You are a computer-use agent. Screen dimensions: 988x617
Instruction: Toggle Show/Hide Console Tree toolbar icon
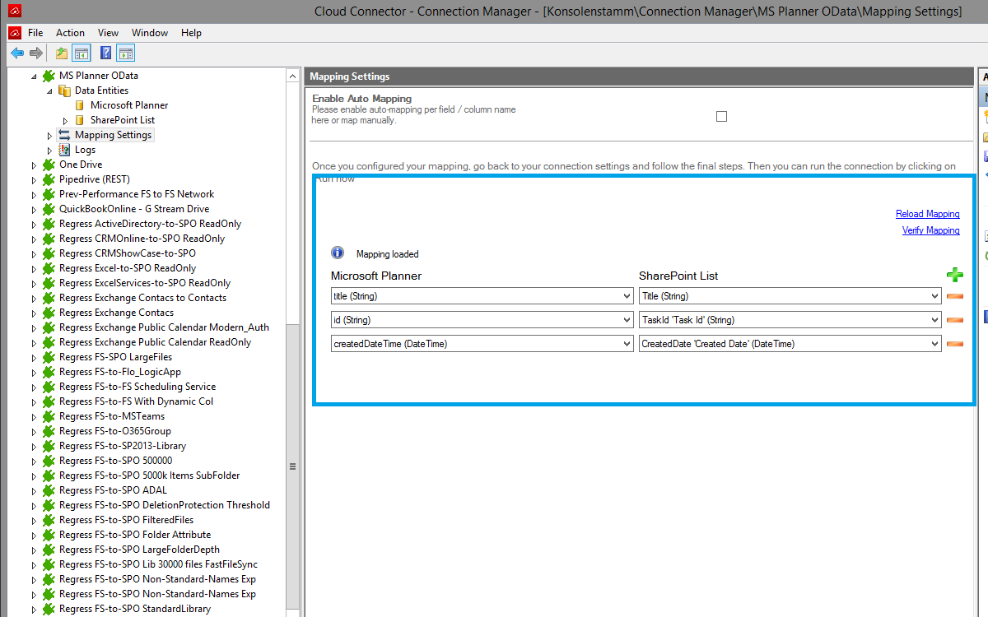(82, 53)
